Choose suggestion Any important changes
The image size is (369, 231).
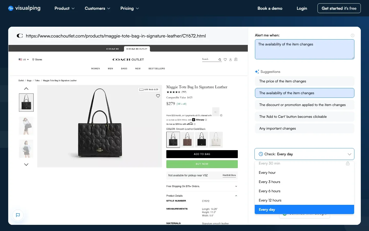(304, 128)
